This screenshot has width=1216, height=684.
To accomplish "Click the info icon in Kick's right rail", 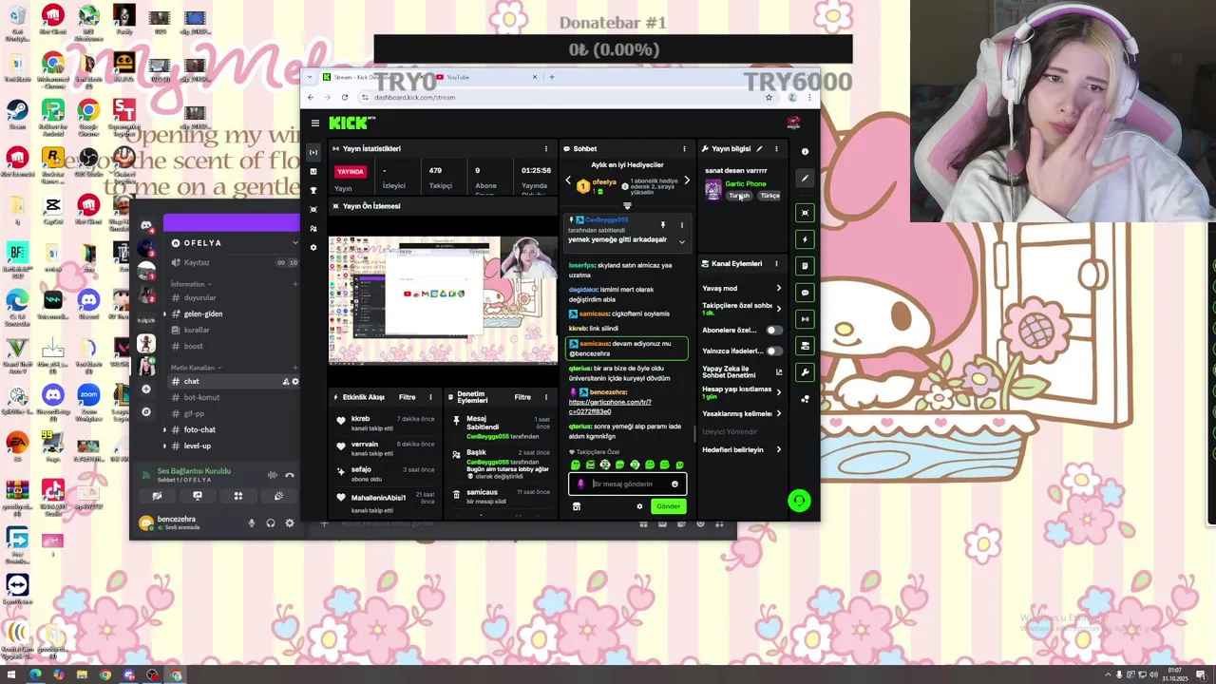I will 805,151.
